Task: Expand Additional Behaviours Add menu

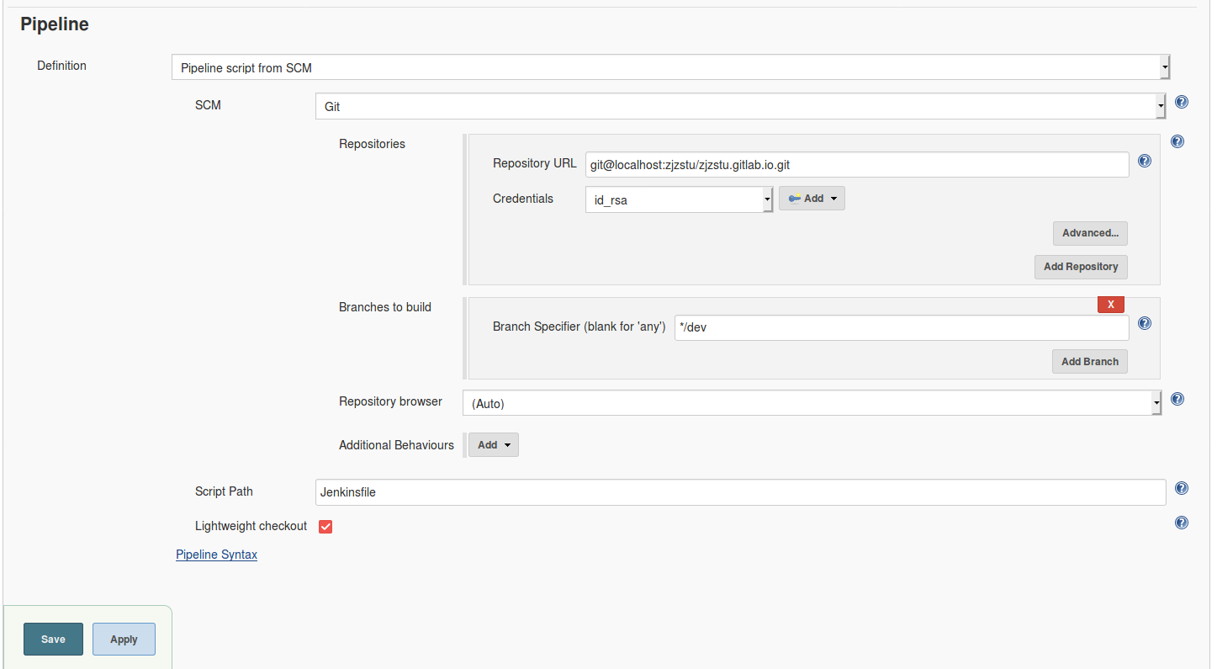Action: 494,445
